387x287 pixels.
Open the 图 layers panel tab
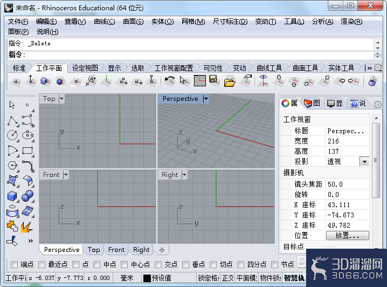(312, 103)
